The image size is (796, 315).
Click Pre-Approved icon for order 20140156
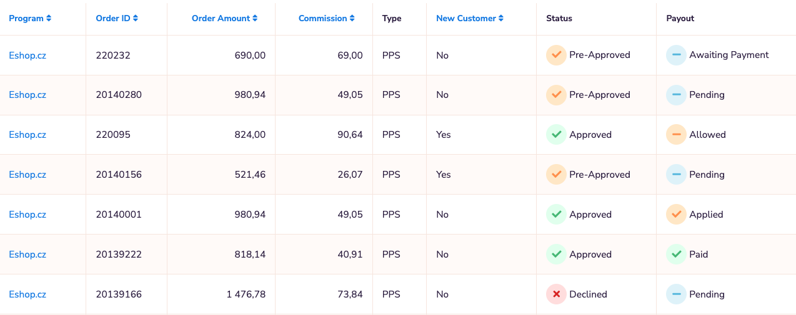tap(556, 175)
